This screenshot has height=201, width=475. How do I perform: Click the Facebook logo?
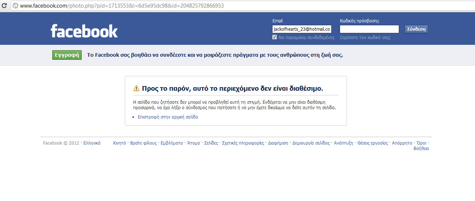tap(84, 31)
